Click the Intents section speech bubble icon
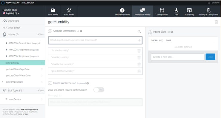 (4, 34)
